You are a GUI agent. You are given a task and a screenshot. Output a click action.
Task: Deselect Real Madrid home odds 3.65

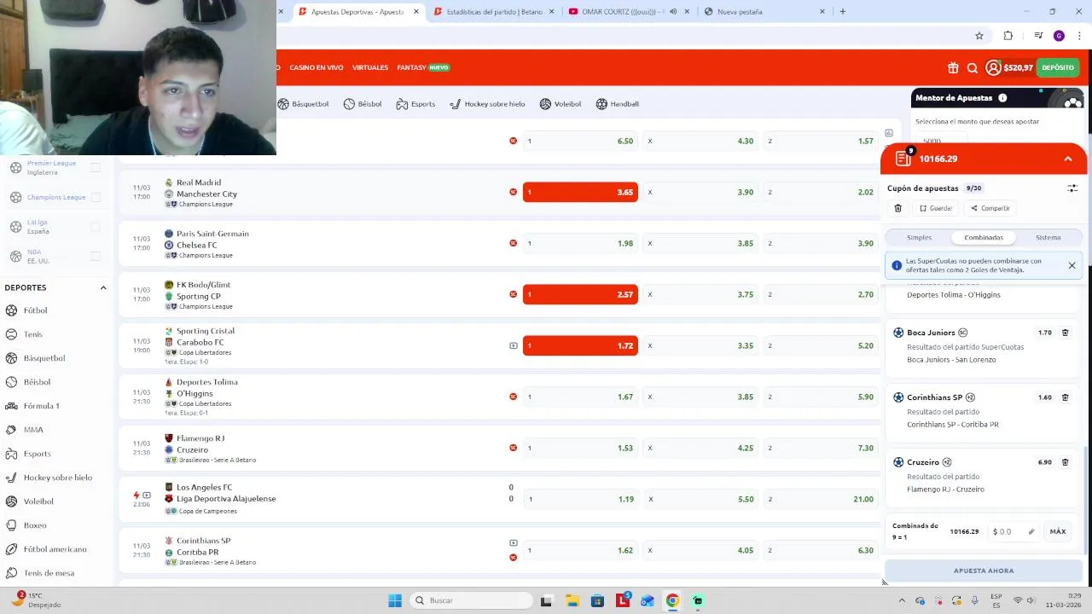click(x=580, y=192)
